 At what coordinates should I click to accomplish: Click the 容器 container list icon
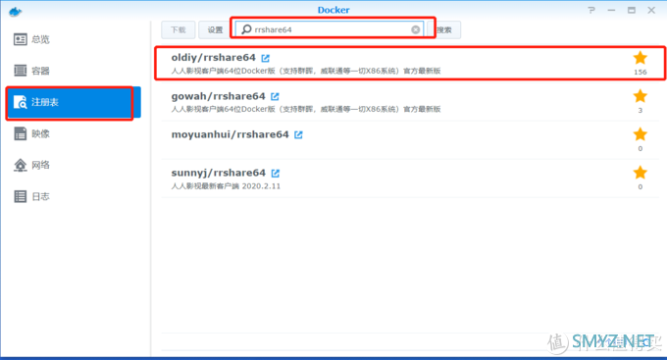[x=20, y=71]
